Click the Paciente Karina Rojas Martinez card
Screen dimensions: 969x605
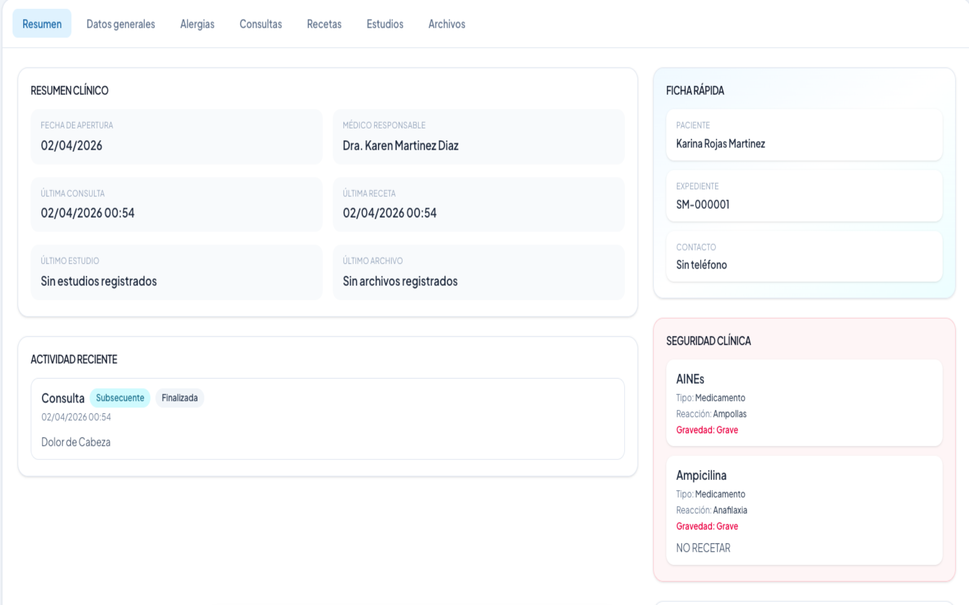pyautogui.click(x=803, y=135)
